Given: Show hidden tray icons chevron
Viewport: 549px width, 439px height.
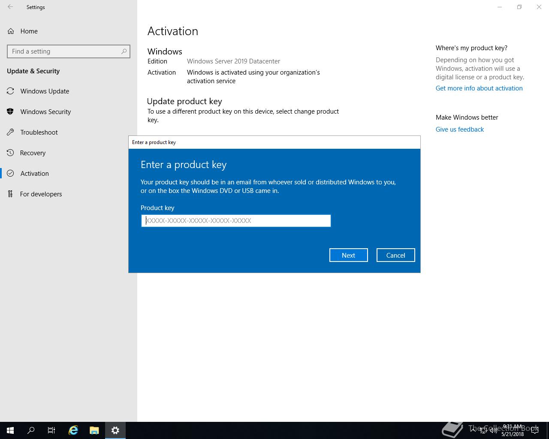Looking at the screenshot, I should (x=473, y=430).
